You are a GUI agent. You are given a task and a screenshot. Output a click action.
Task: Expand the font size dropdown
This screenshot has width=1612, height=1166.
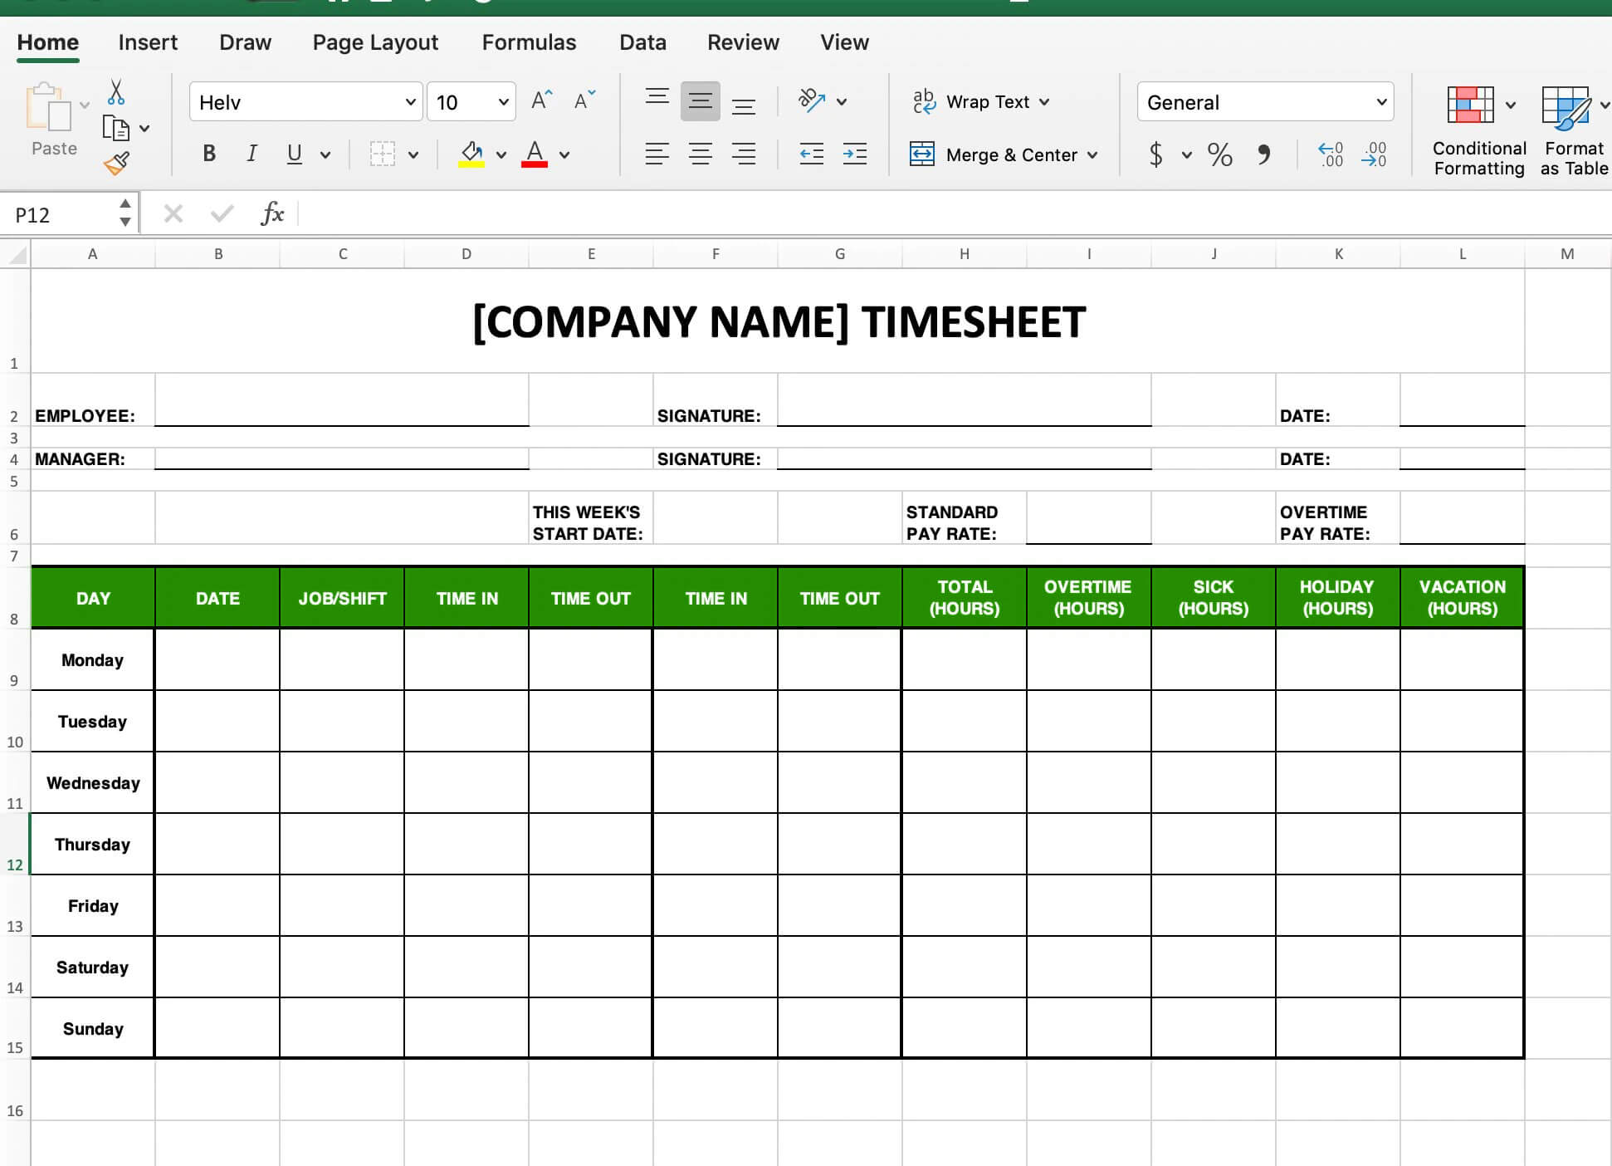point(502,101)
